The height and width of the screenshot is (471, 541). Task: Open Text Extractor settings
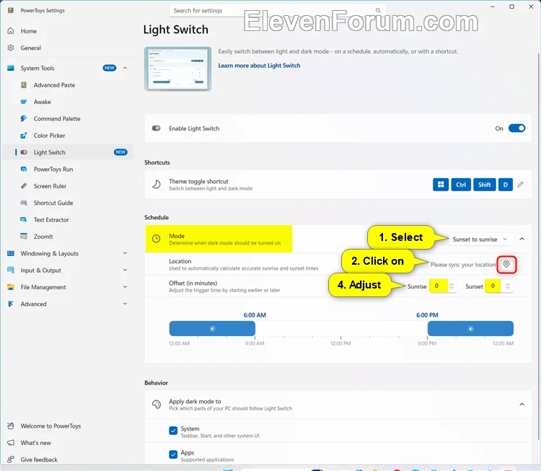click(x=51, y=220)
